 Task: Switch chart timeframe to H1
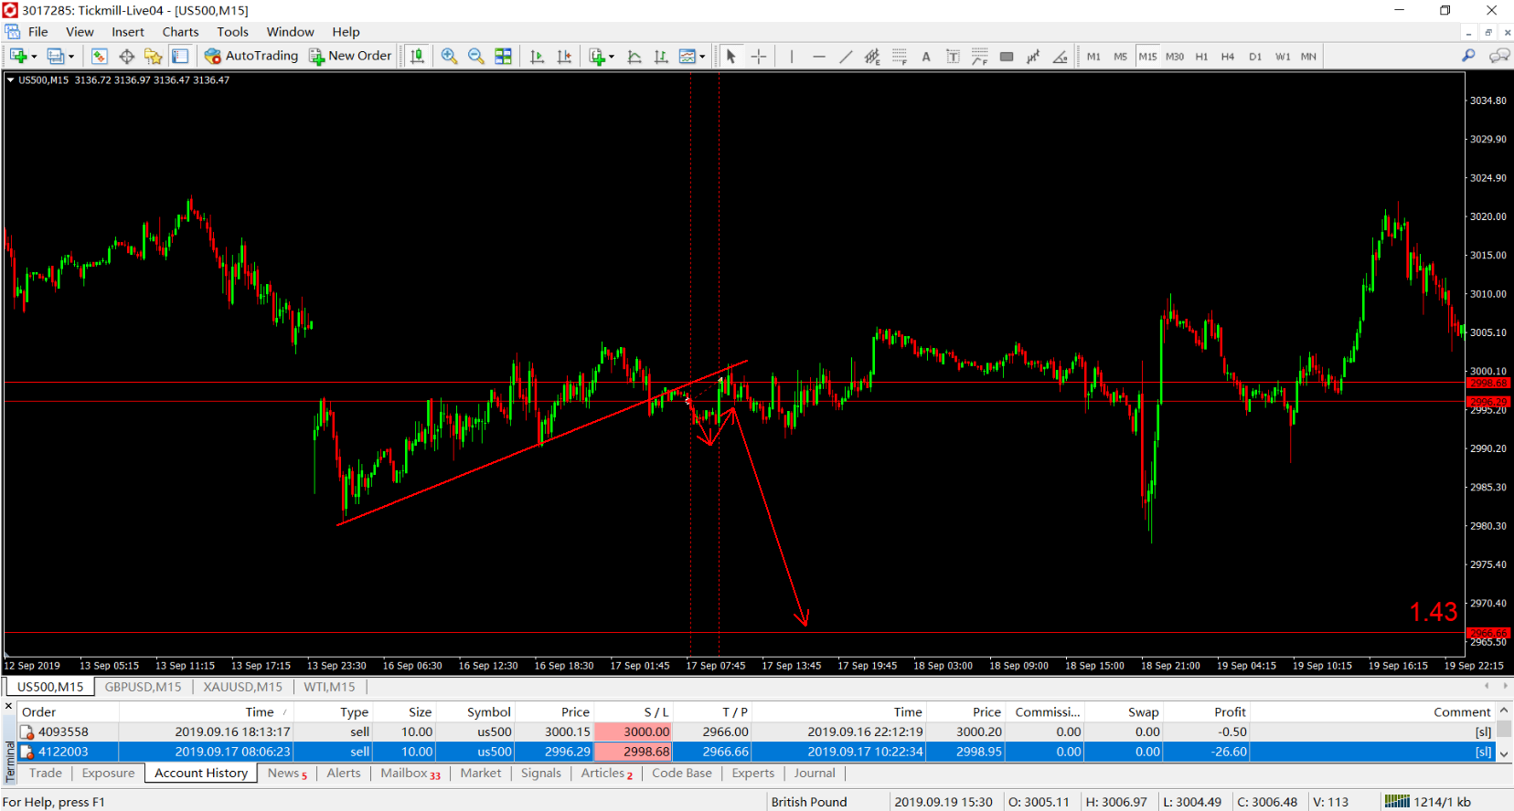[1201, 57]
